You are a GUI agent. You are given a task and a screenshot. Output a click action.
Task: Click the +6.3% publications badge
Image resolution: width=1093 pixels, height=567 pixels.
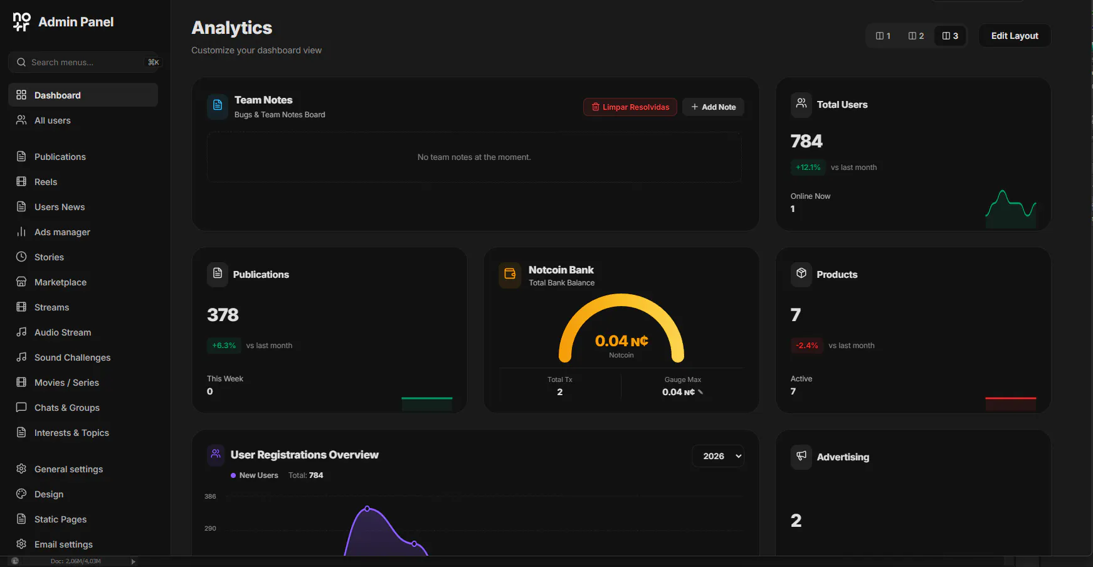pyautogui.click(x=224, y=346)
